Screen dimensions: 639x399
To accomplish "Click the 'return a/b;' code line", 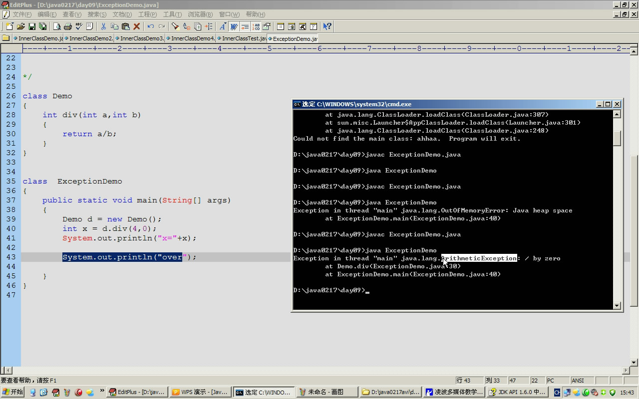I will pos(89,134).
